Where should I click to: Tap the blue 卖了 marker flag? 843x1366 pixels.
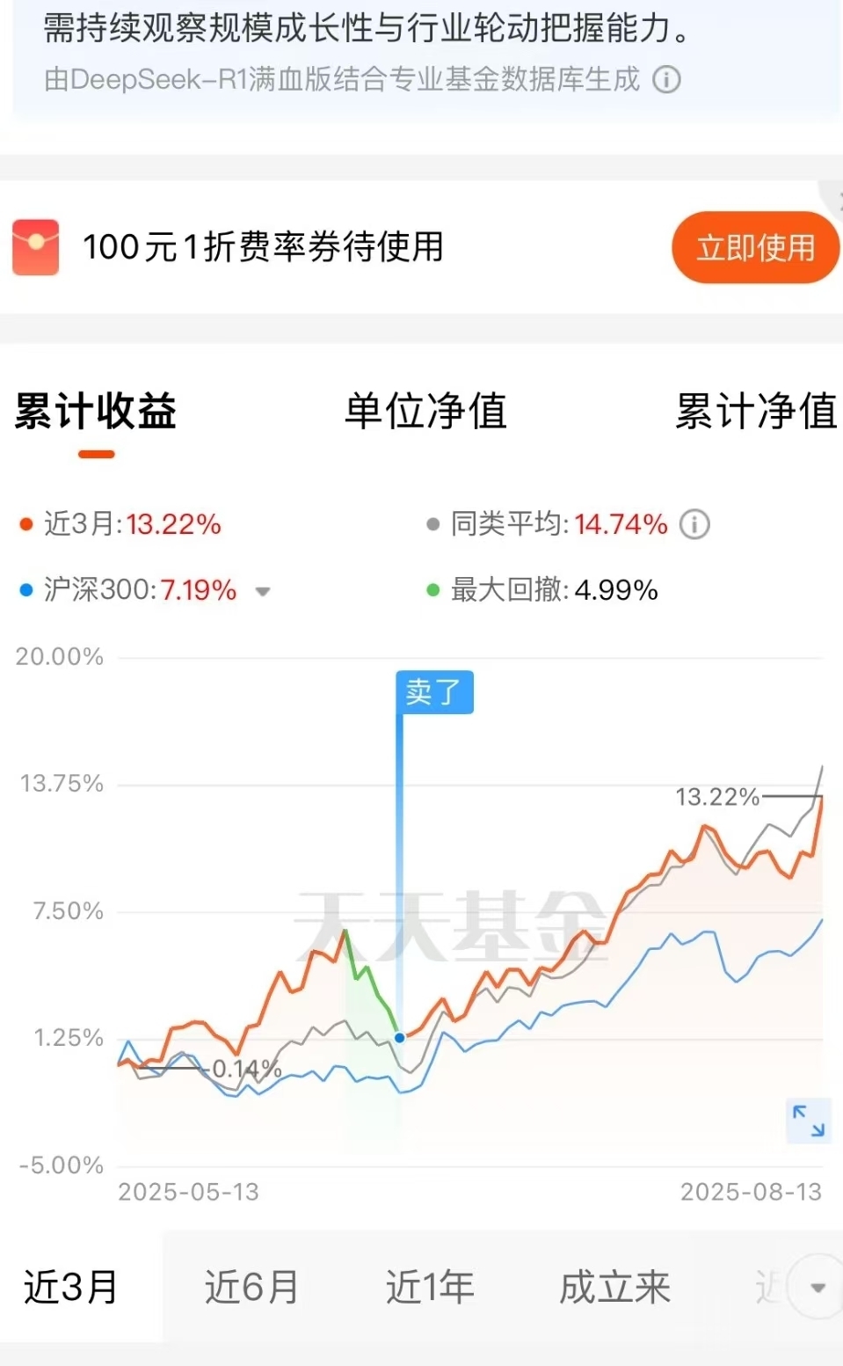click(x=434, y=692)
